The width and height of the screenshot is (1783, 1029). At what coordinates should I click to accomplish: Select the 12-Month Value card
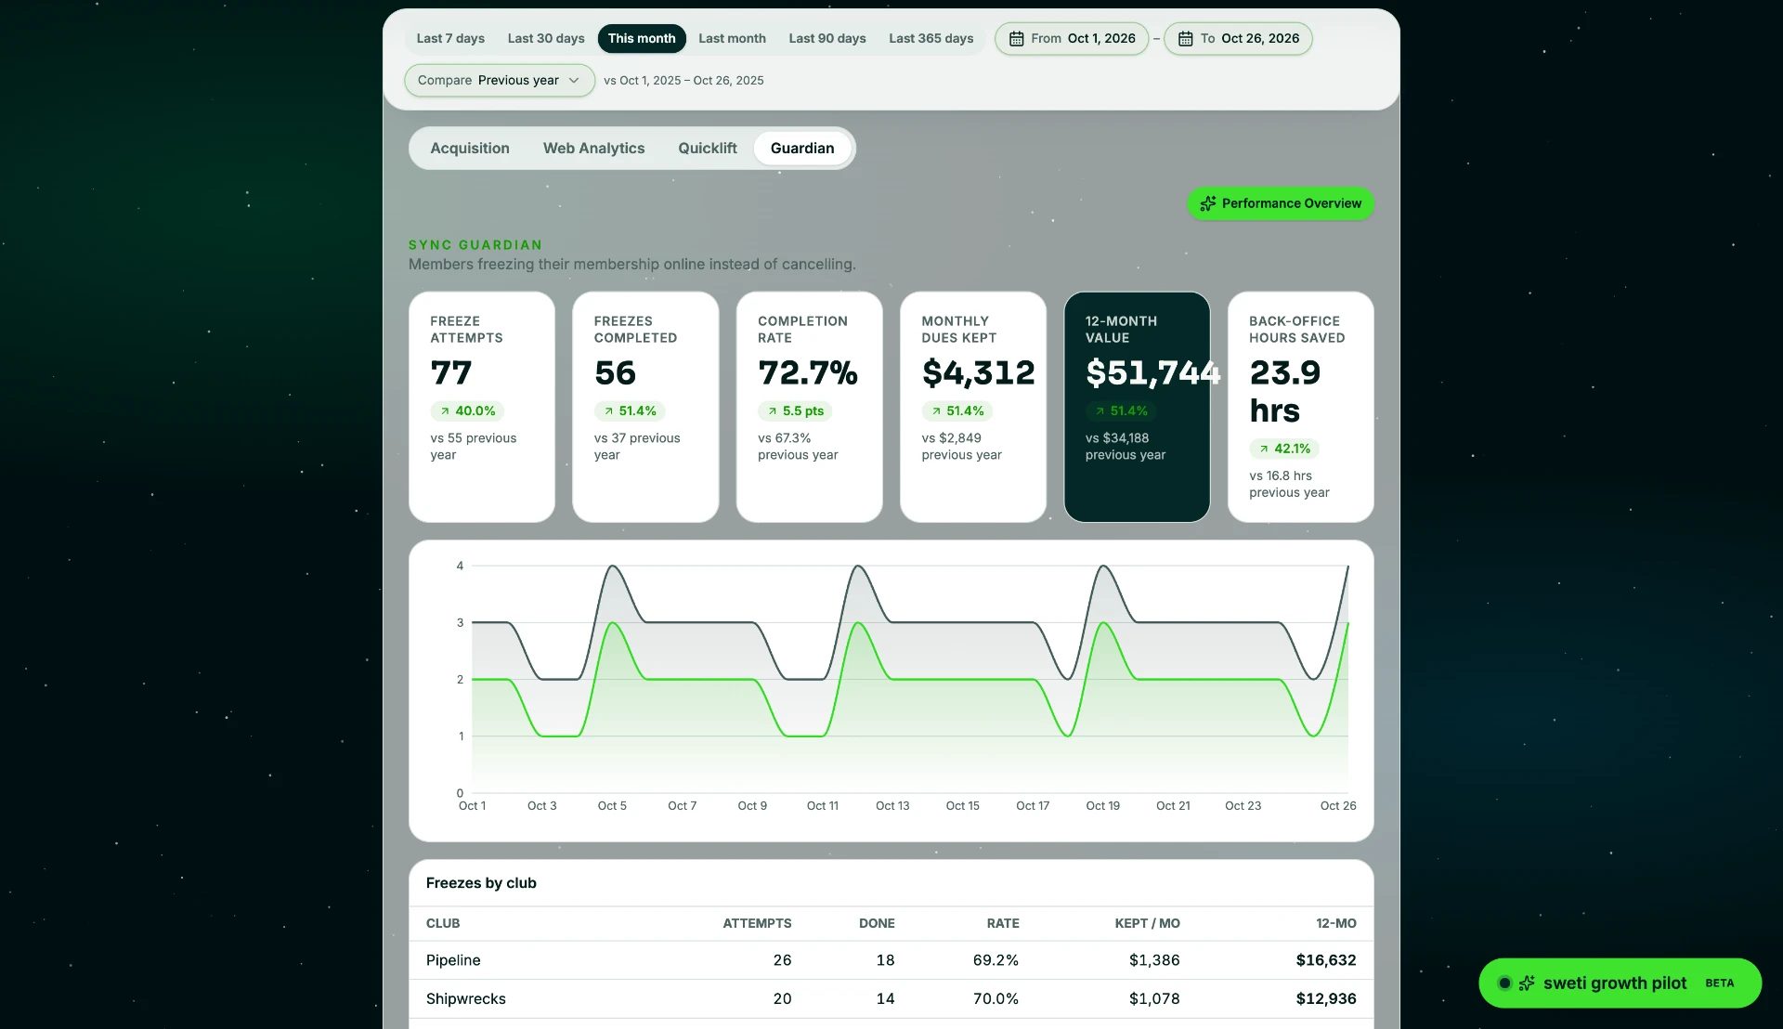click(1137, 407)
